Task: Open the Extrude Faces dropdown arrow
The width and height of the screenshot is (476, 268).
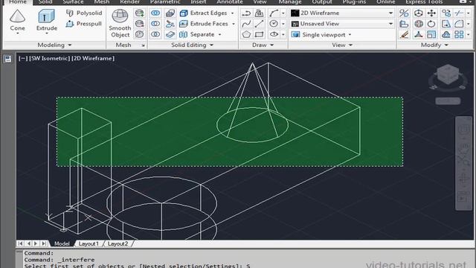Action: coord(234,24)
